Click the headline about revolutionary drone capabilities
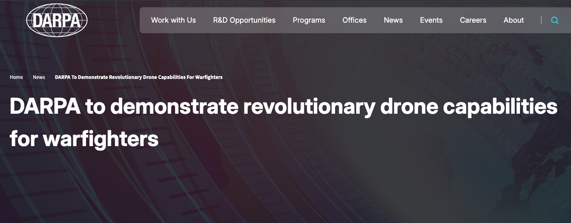This screenshot has width=571, height=223. (283, 123)
